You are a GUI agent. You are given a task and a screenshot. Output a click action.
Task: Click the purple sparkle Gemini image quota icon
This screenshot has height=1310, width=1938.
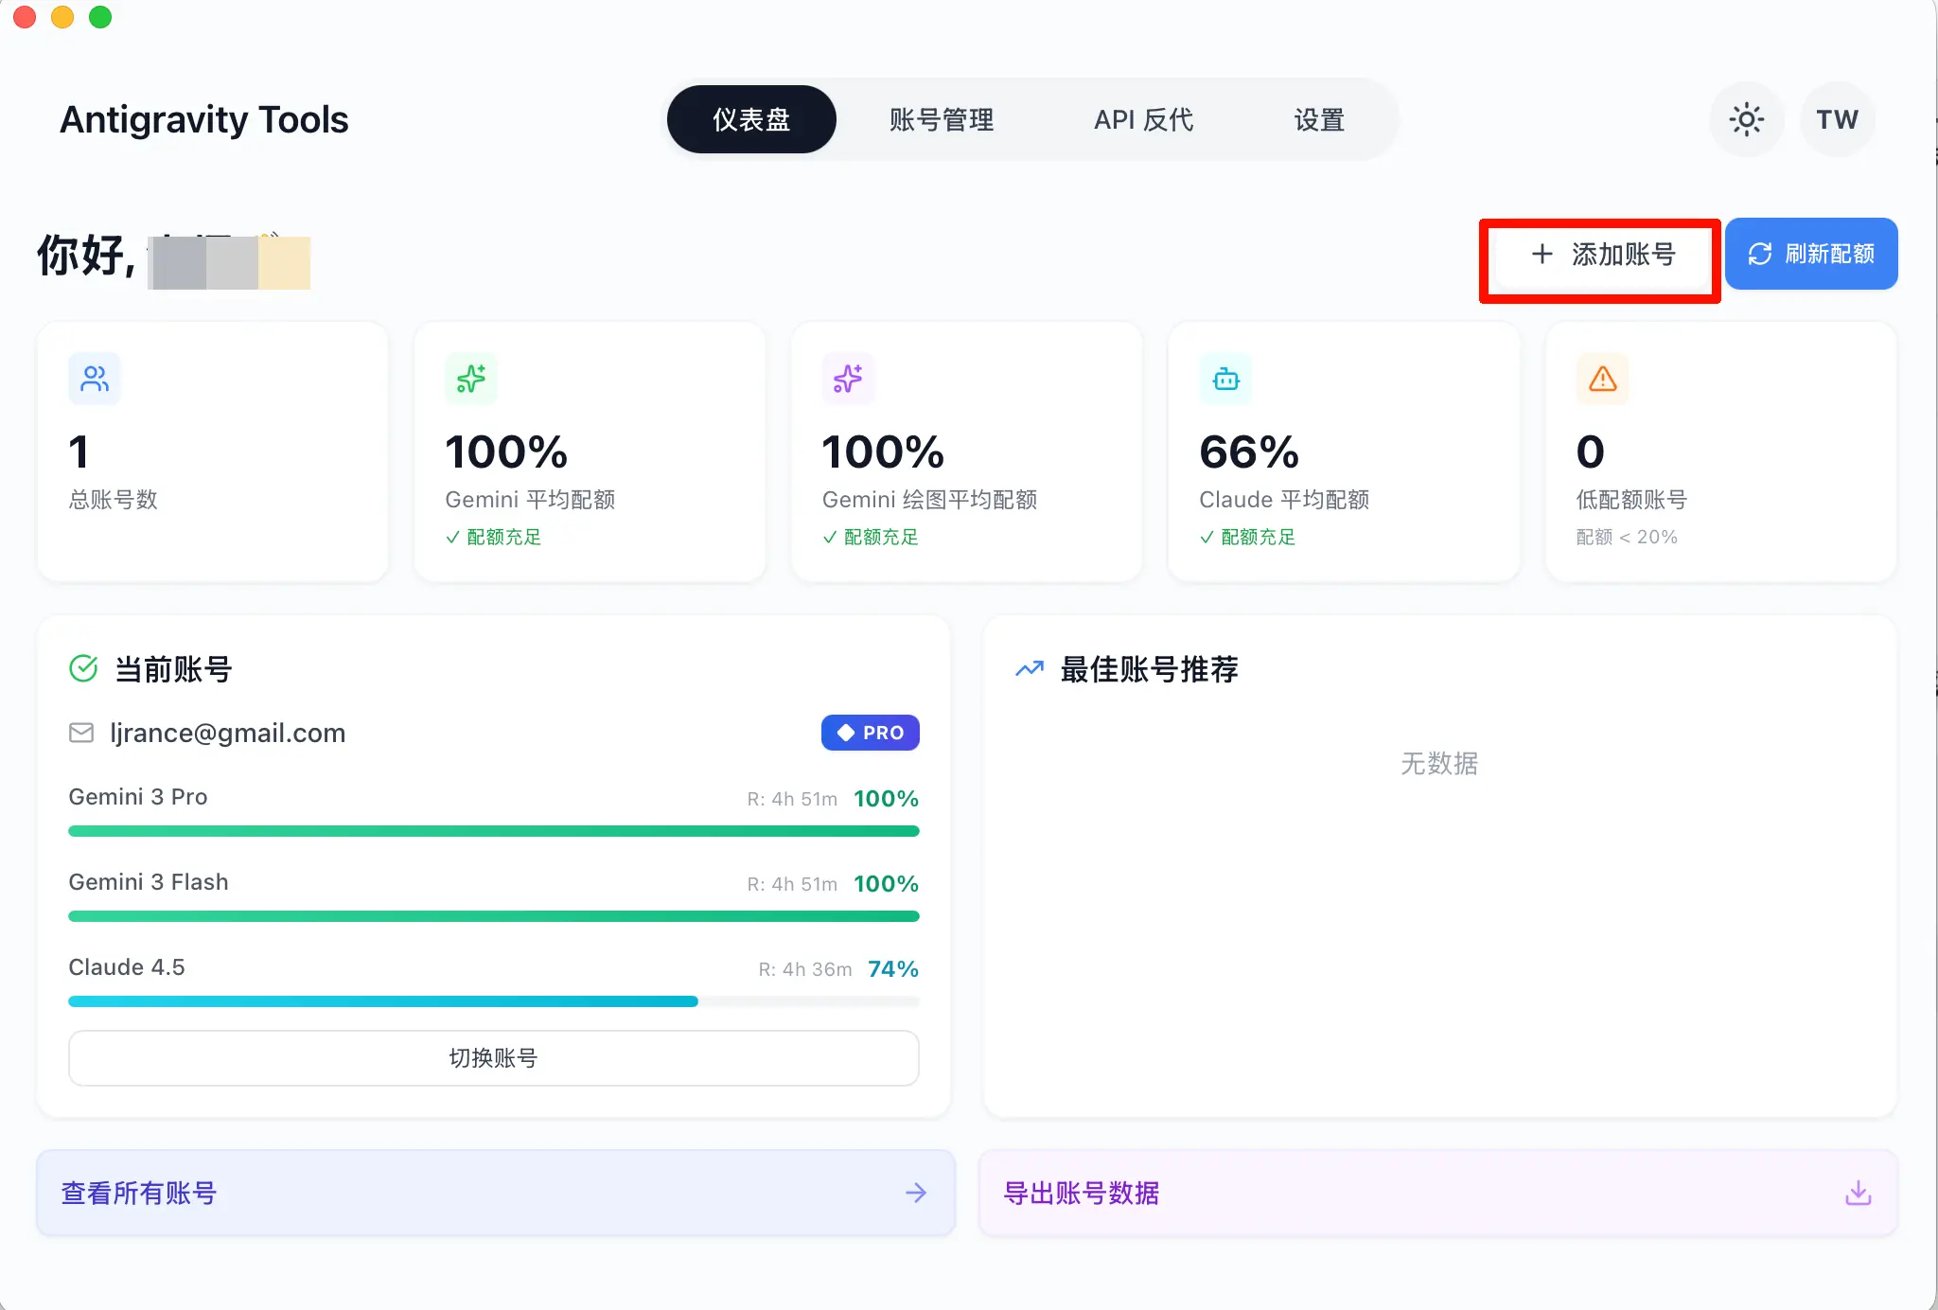(848, 379)
